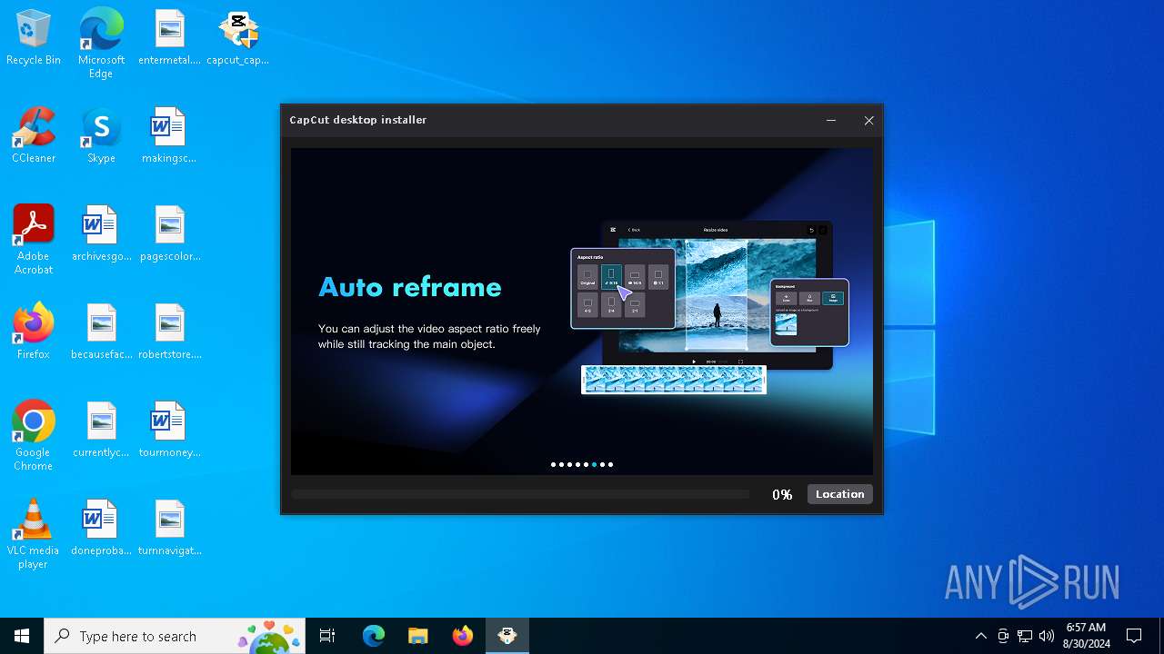This screenshot has height=654, width=1164.
Task: Click the taskbar search box
Action: point(176,636)
